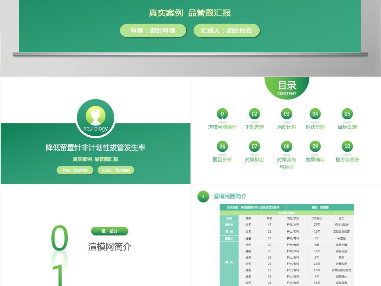The image size is (381, 286).
Task: Click the 辅导员 row label cell
Action: 229,225
